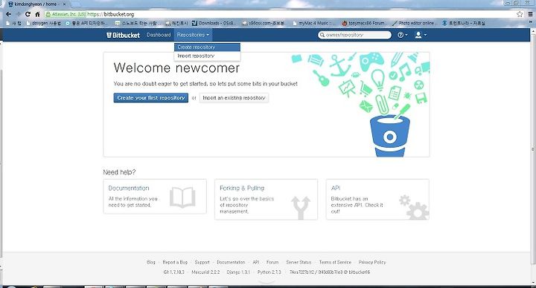Open the tonymacx86 Forum bookmark
This screenshot has width=536, height=288.
363,23
